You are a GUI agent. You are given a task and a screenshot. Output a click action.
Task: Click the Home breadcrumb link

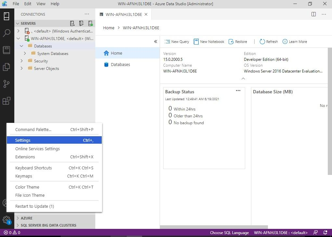coord(109,28)
